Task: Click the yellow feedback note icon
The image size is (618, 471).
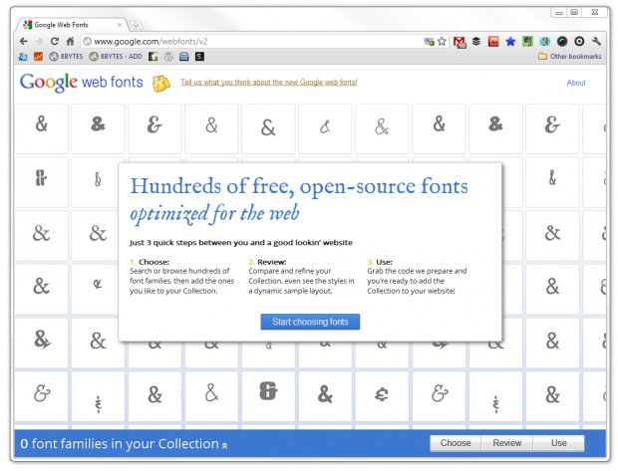Action: [x=161, y=83]
